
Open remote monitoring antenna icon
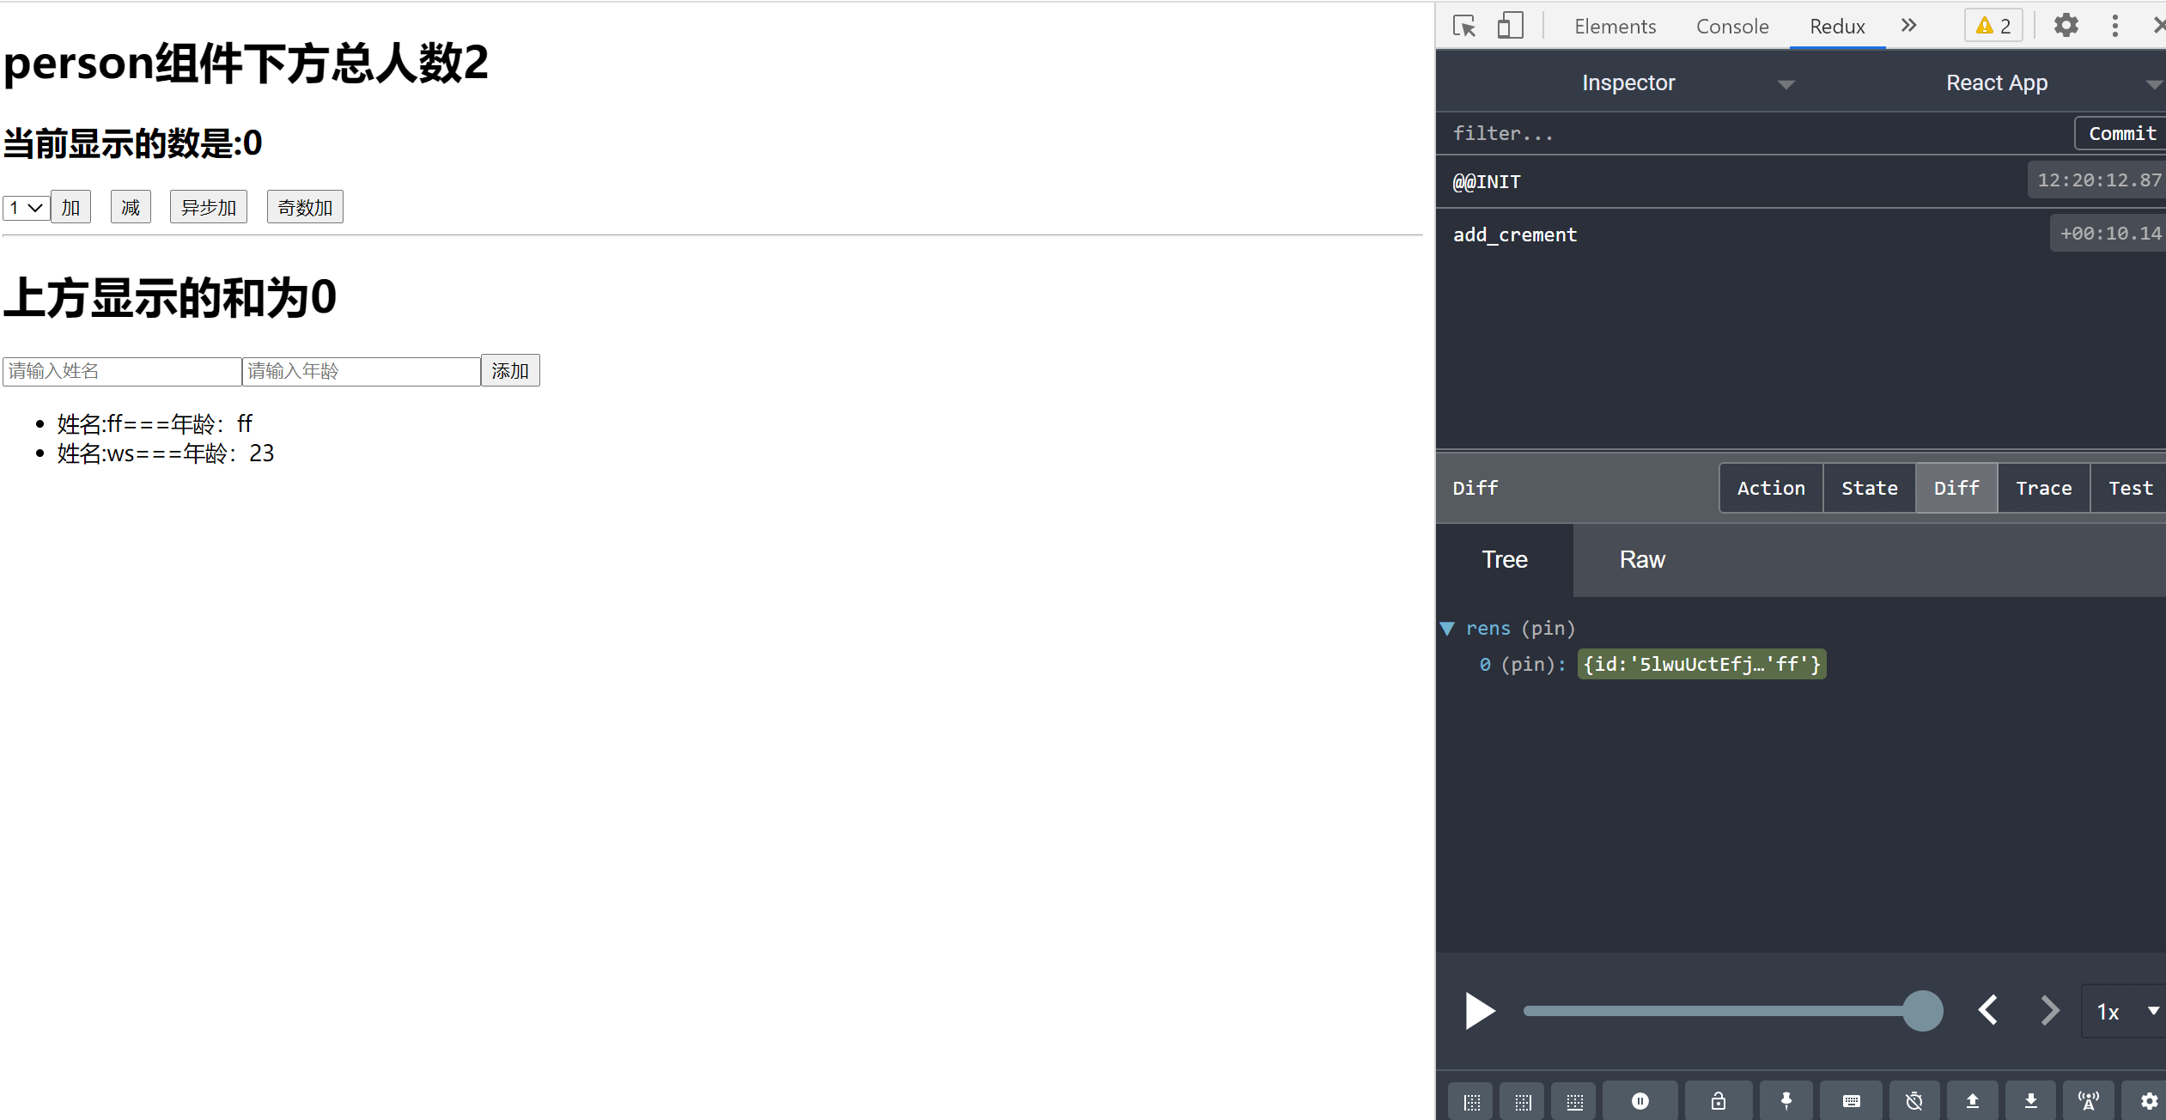pos(2089,1101)
